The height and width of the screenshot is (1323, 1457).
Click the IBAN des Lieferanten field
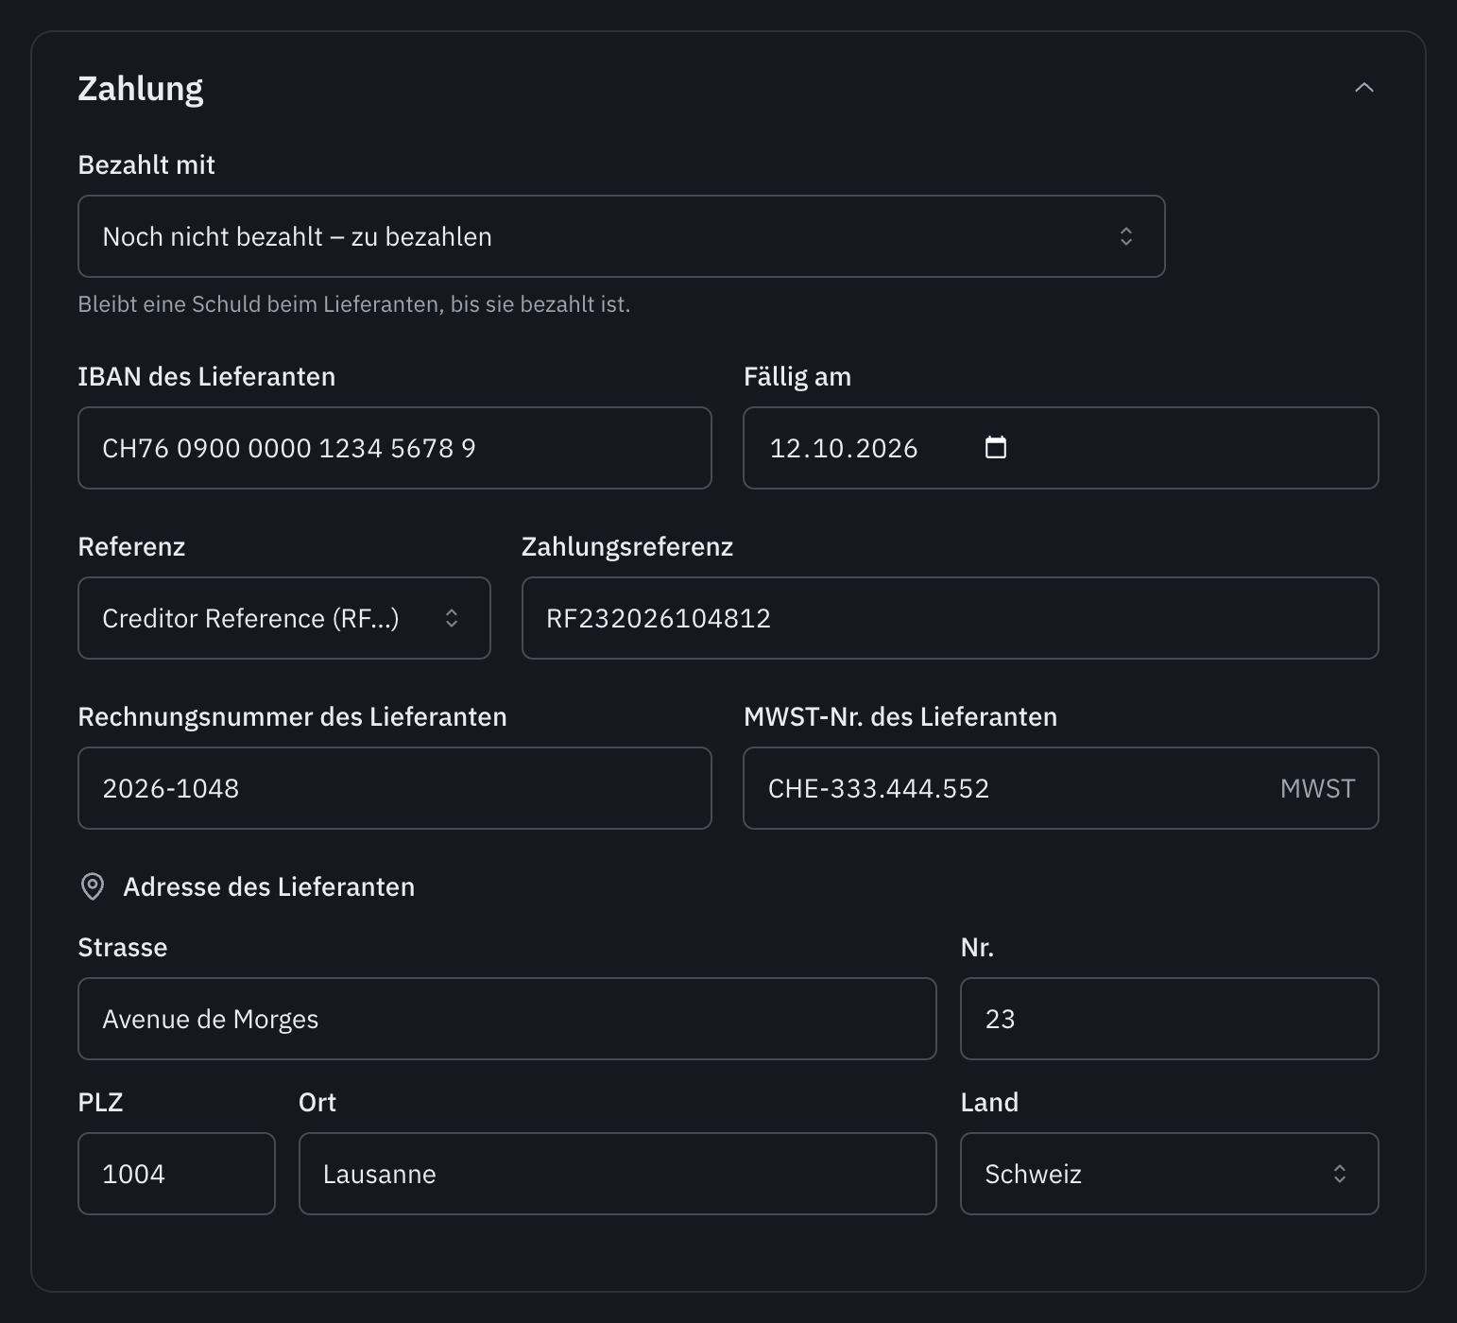pyautogui.click(x=394, y=448)
